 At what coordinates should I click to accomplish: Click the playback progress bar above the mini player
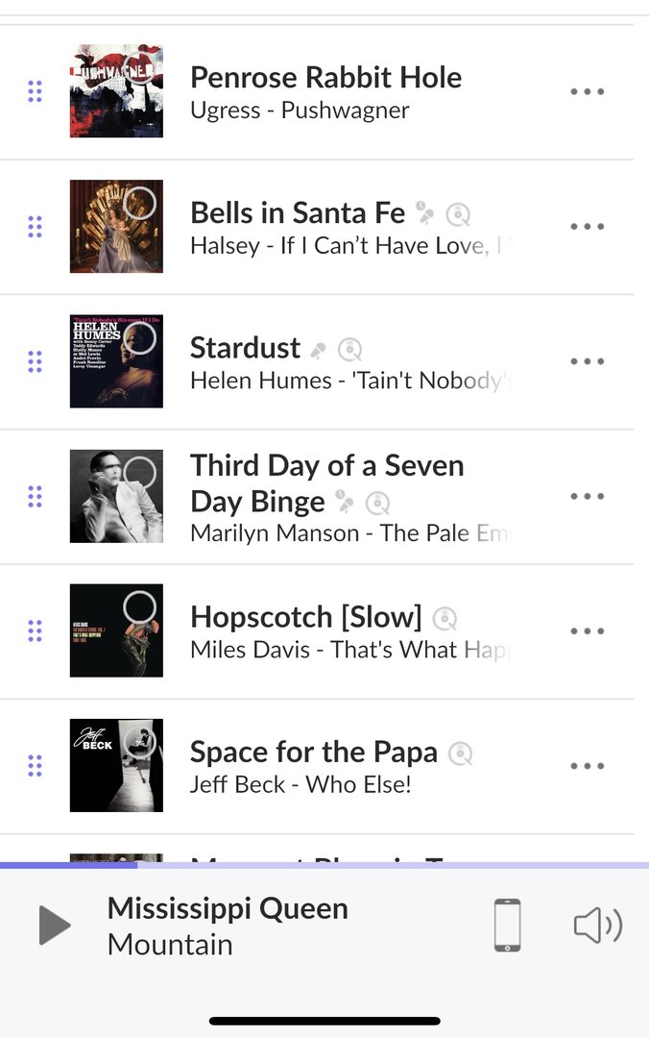point(324,865)
